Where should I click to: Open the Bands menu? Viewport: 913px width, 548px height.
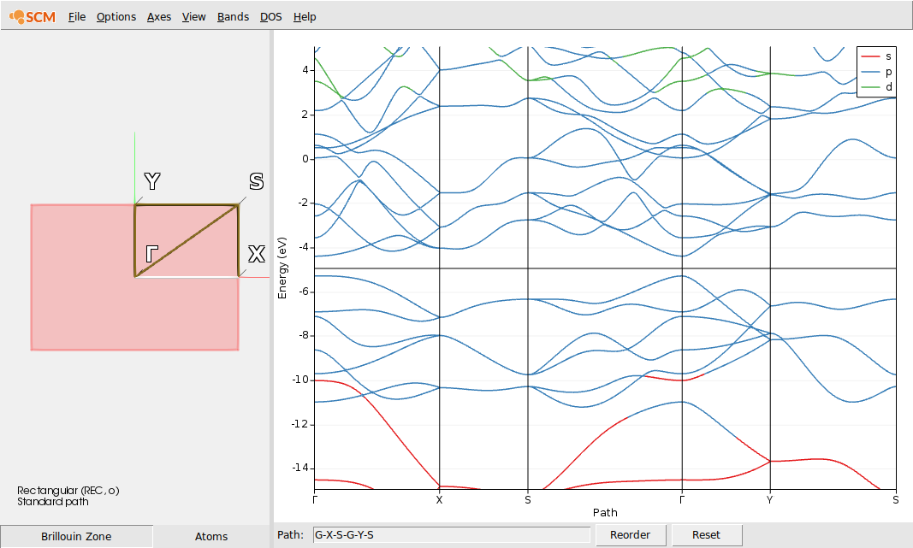click(232, 16)
